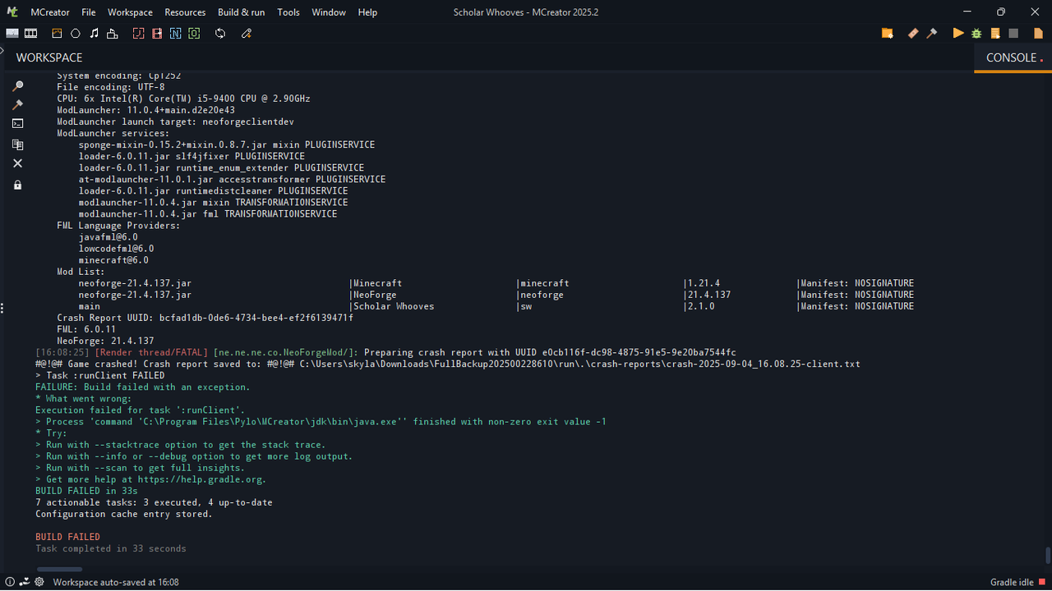
Task: Open the Window menu
Action: [x=329, y=12]
